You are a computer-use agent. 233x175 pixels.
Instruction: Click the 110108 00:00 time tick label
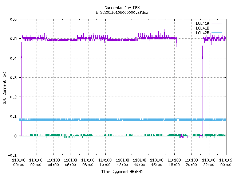click(x=19, y=163)
